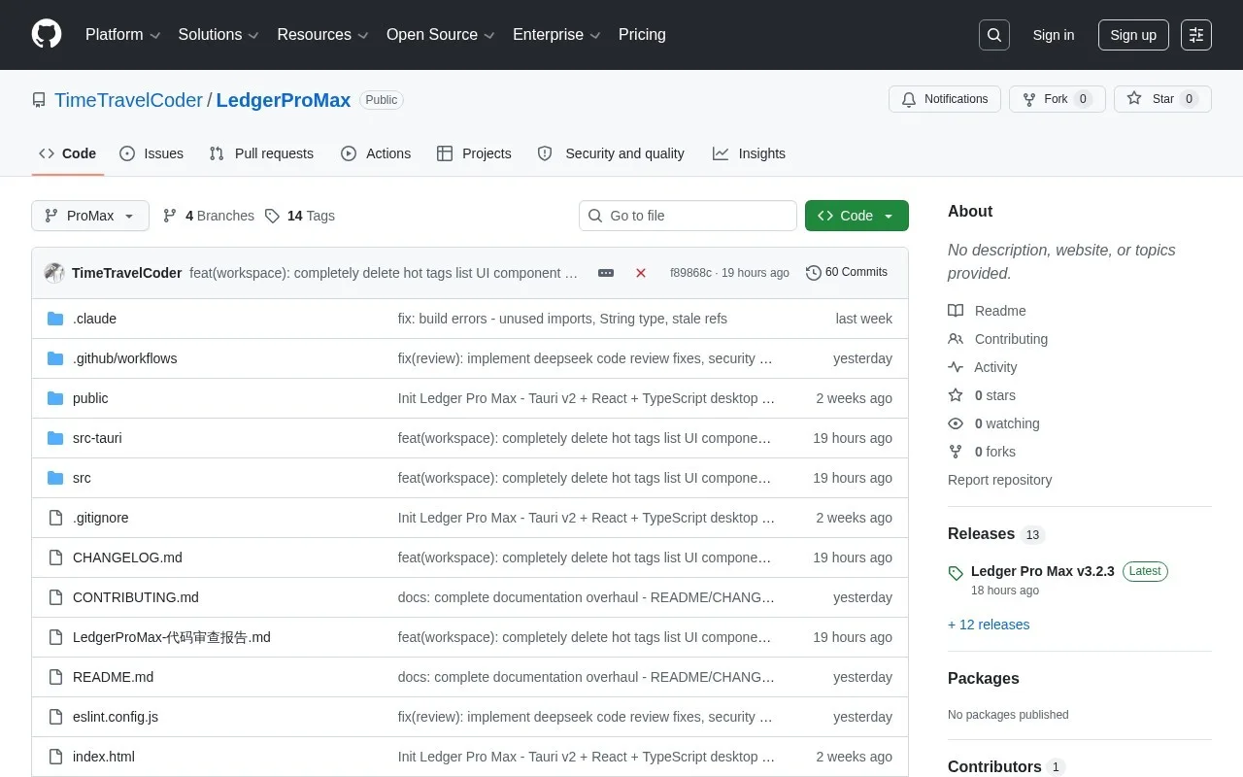
Task: Open the Solutions navigation menu
Action: (x=218, y=35)
